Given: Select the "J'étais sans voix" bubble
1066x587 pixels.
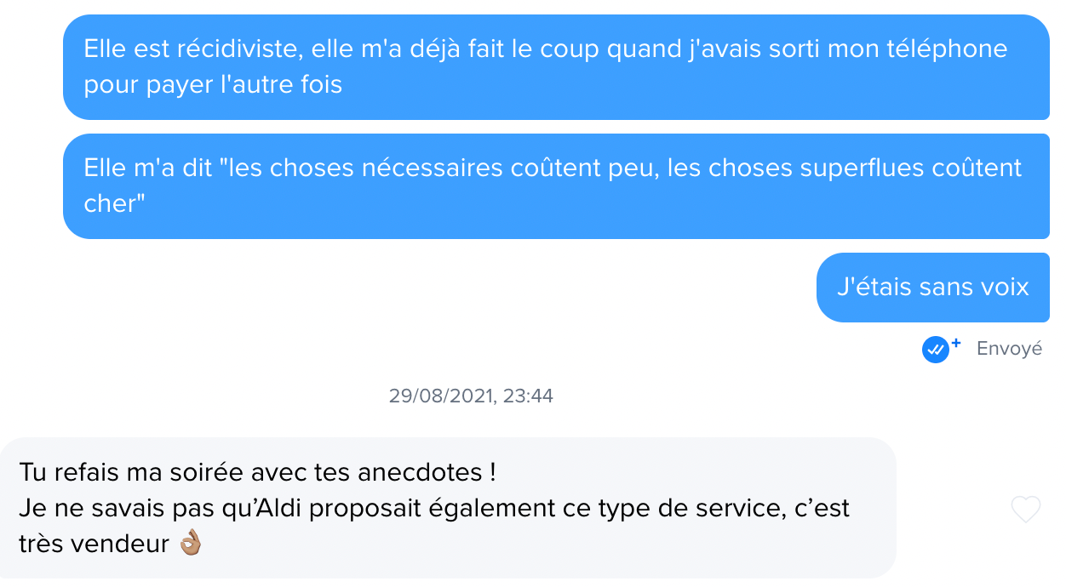Looking at the screenshot, I should [932, 288].
